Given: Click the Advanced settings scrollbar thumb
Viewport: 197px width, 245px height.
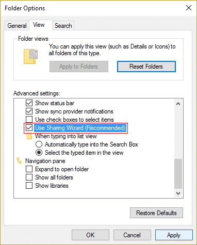Looking at the screenshot, I should coord(178,174).
